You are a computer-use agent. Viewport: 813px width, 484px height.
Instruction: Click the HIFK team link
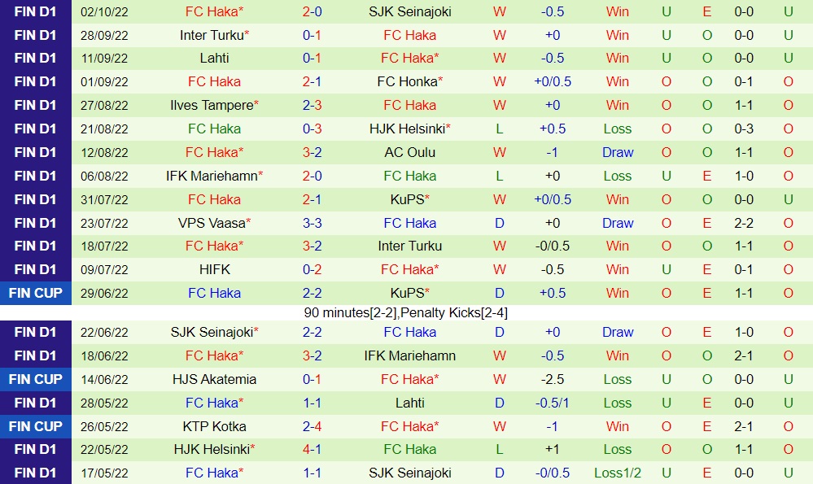pos(214,269)
